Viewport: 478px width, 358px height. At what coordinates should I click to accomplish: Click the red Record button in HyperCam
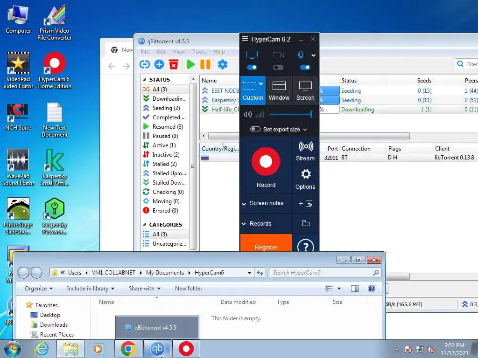pos(266,161)
